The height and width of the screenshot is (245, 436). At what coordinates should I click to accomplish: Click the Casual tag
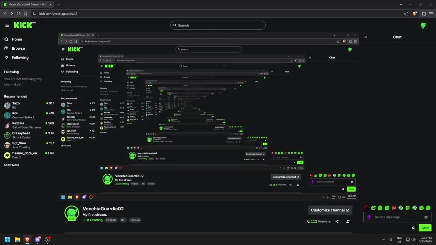135,220
